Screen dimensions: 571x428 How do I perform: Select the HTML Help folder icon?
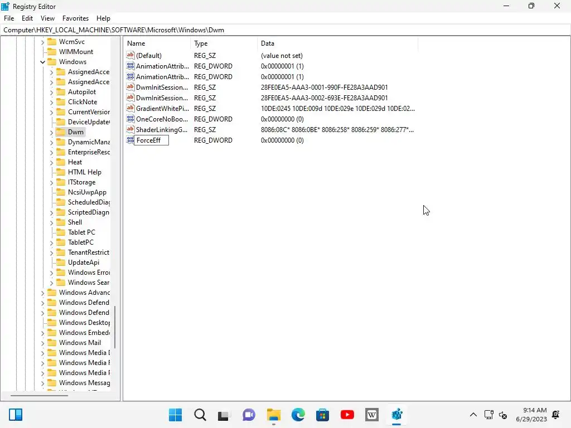click(x=61, y=172)
